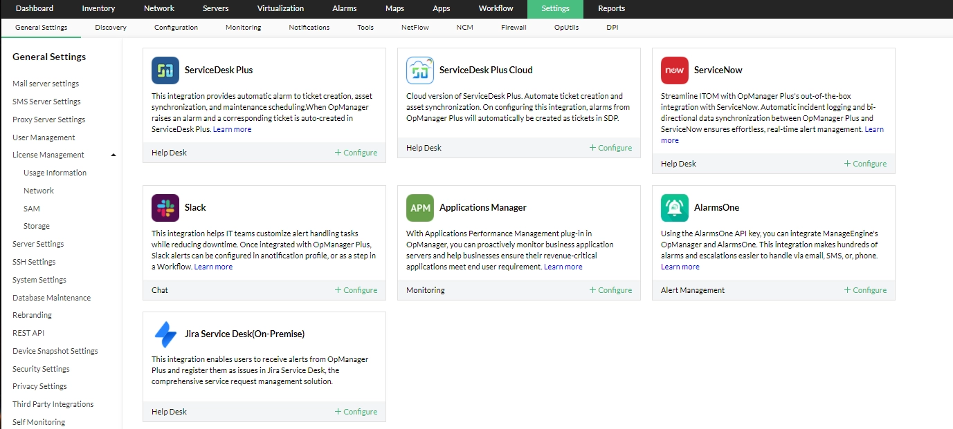This screenshot has width=953, height=429.
Task: Open System Settings in sidebar
Action: coord(39,280)
